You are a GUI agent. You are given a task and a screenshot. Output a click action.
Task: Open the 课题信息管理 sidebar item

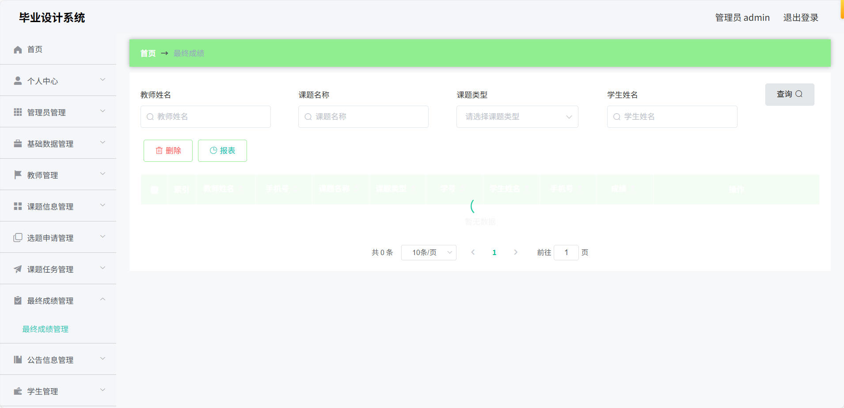point(58,206)
